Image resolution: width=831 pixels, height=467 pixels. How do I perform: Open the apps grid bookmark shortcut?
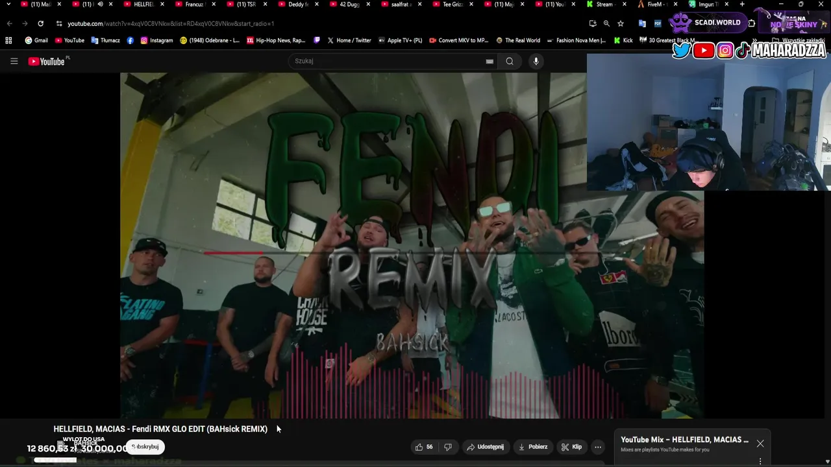pos(8,40)
